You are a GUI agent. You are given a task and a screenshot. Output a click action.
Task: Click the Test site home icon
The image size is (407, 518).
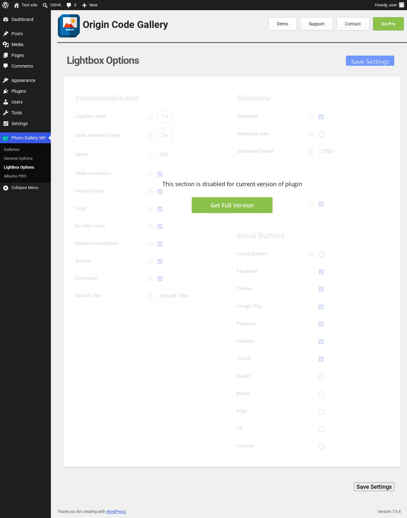pyautogui.click(x=17, y=5)
